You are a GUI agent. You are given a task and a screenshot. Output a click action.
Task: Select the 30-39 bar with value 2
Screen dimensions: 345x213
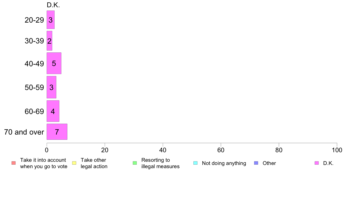click(49, 41)
